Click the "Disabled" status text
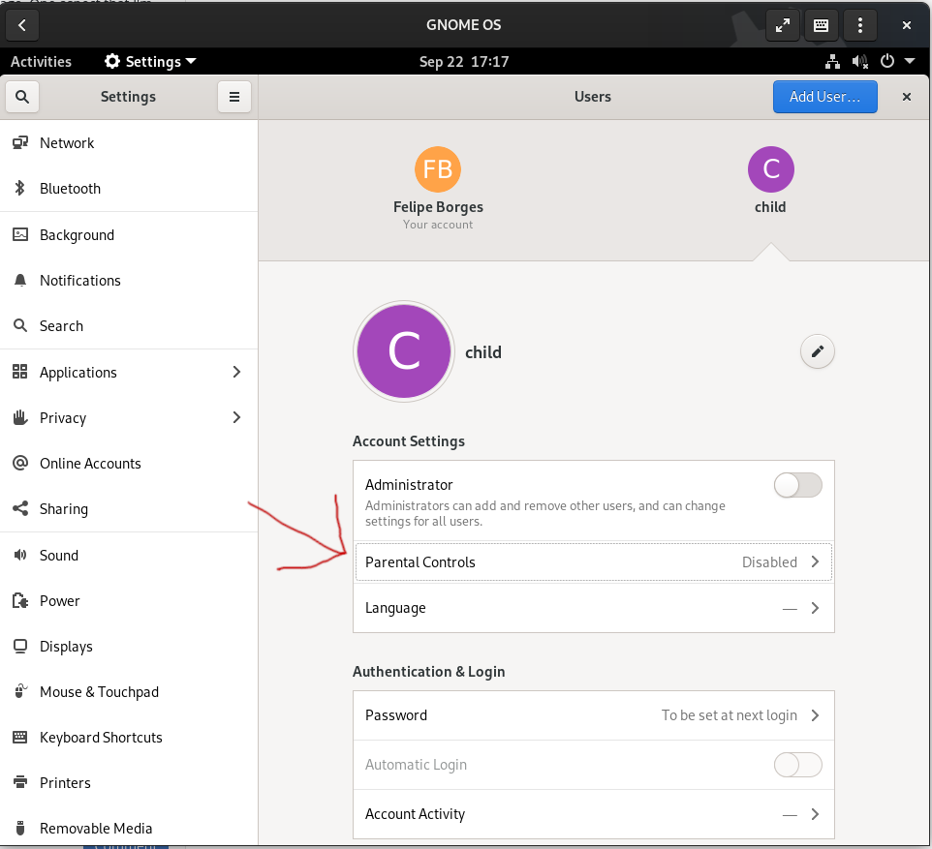The image size is (932, 849). pyautogui.click(x=769, y=562)
